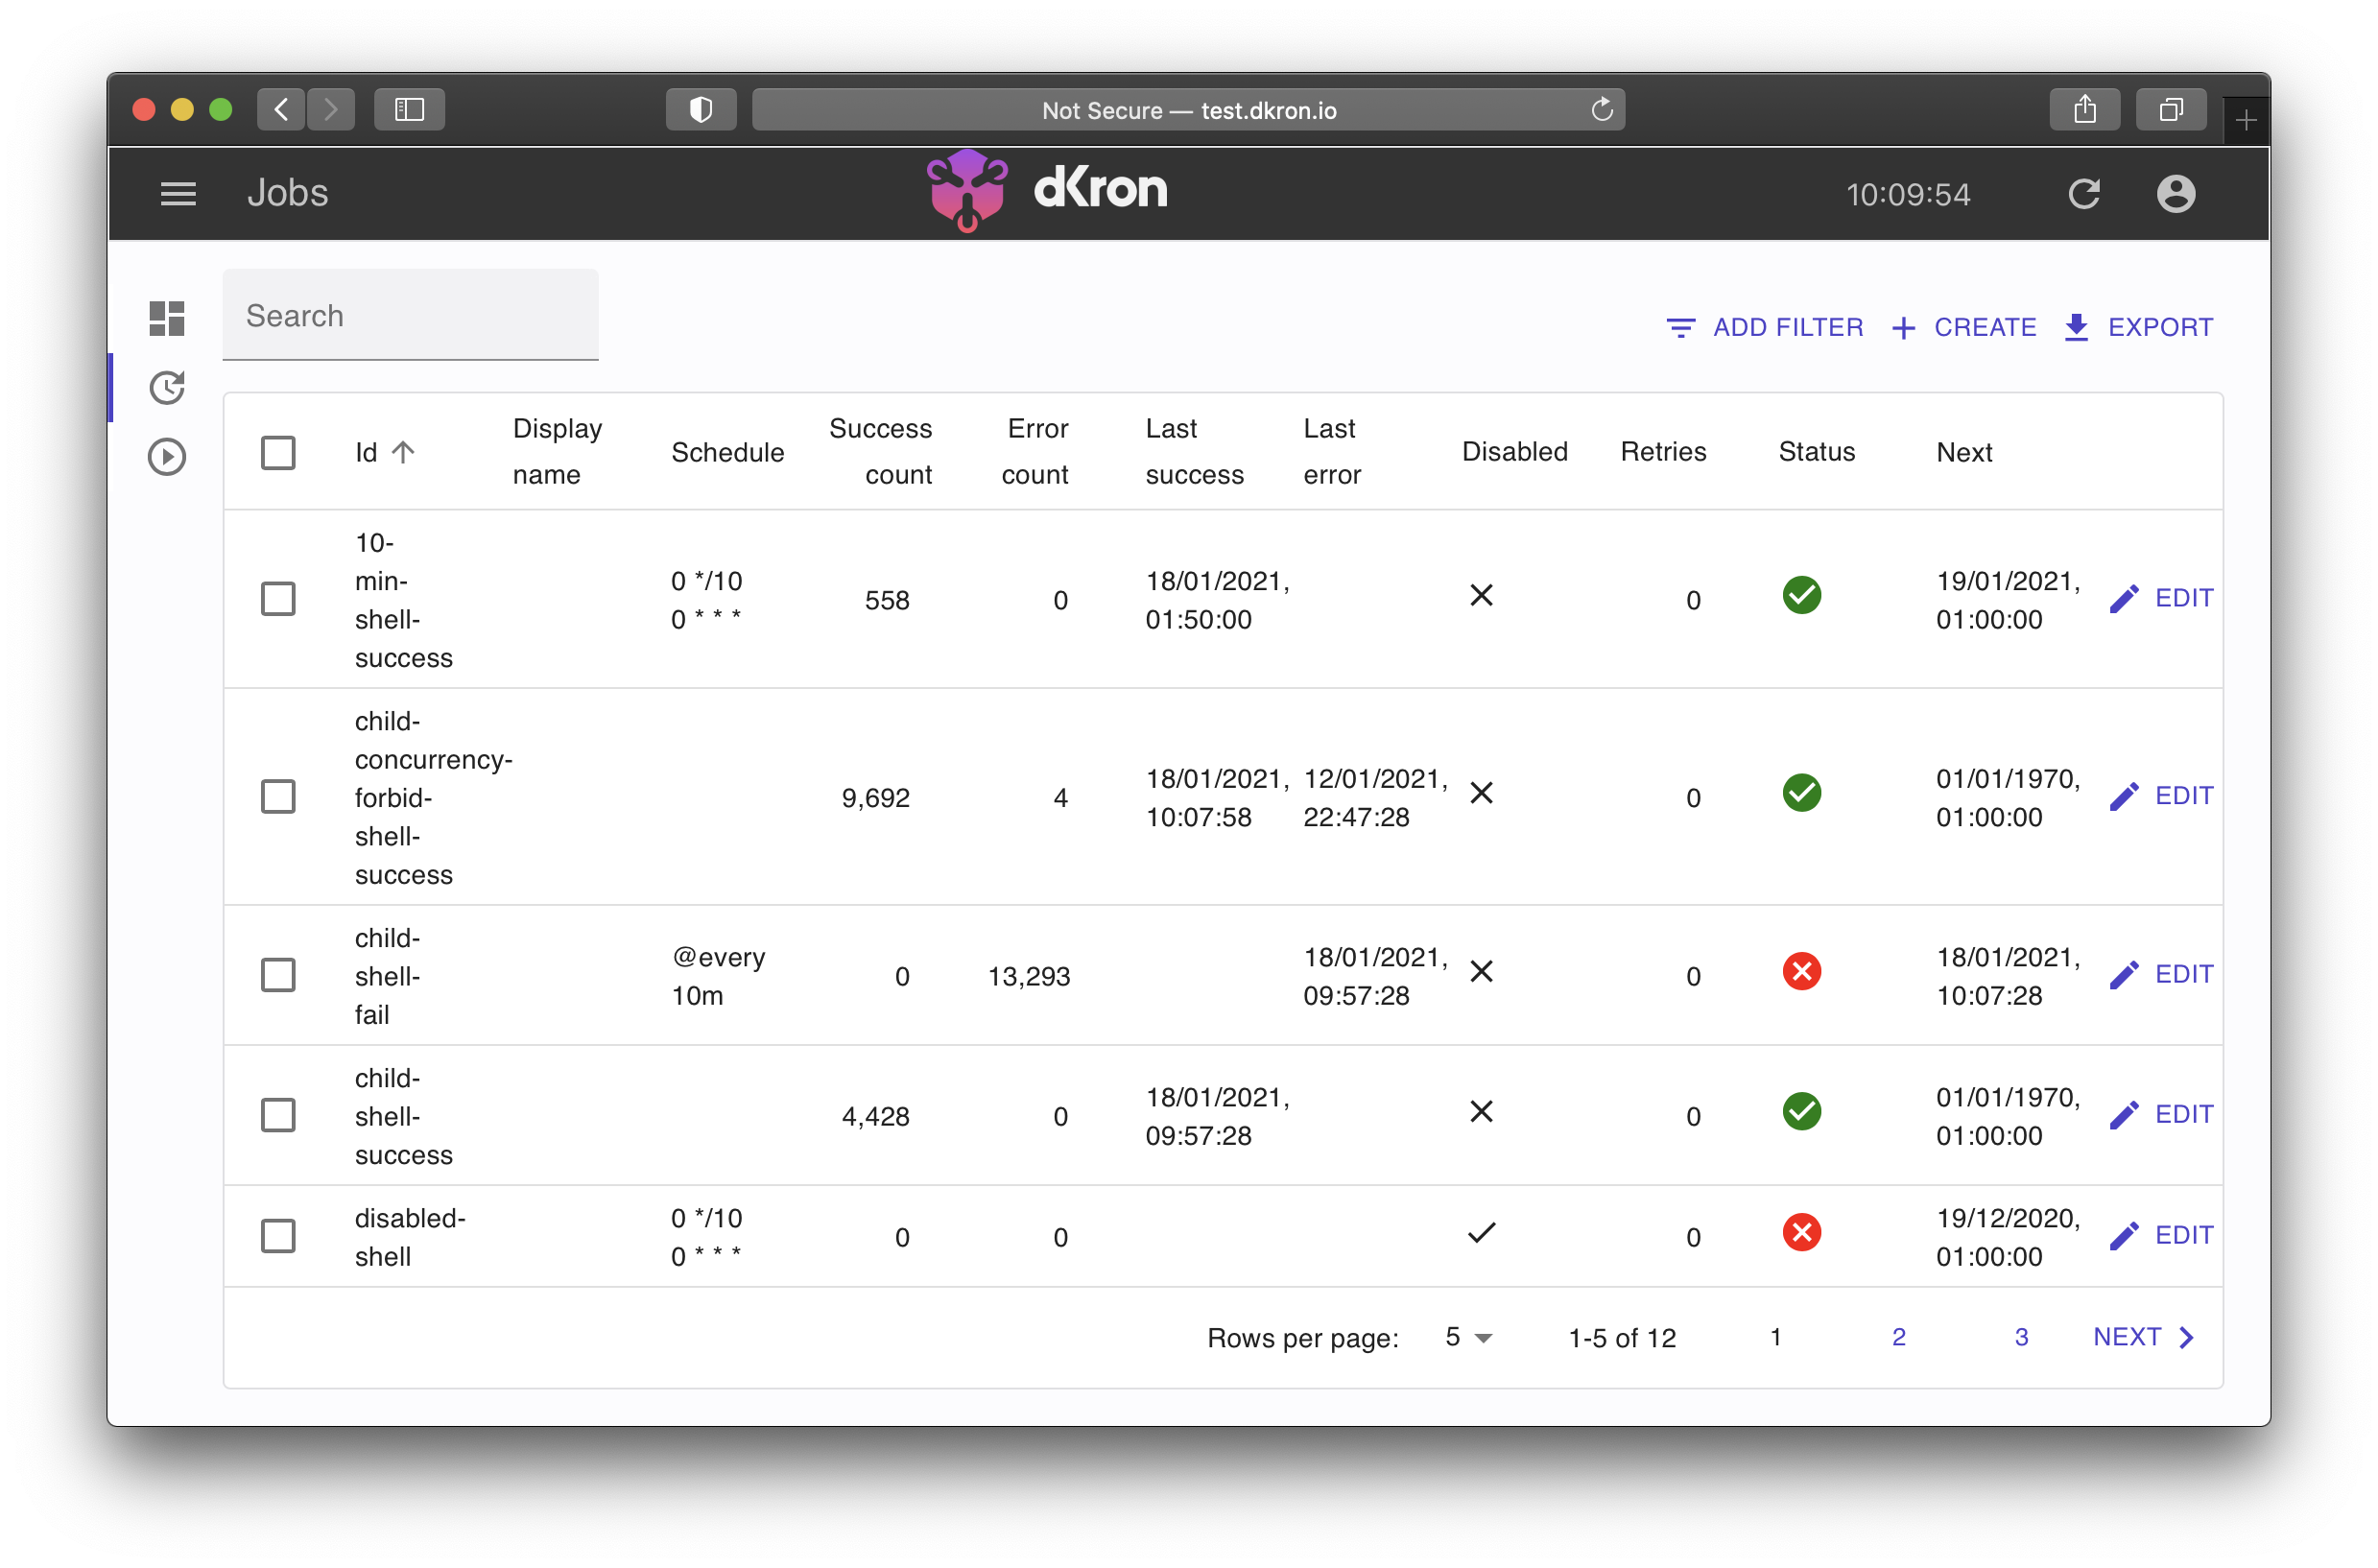
Task: Open the navigation drawer via hamburger menu
Action: tap(178, 193)
